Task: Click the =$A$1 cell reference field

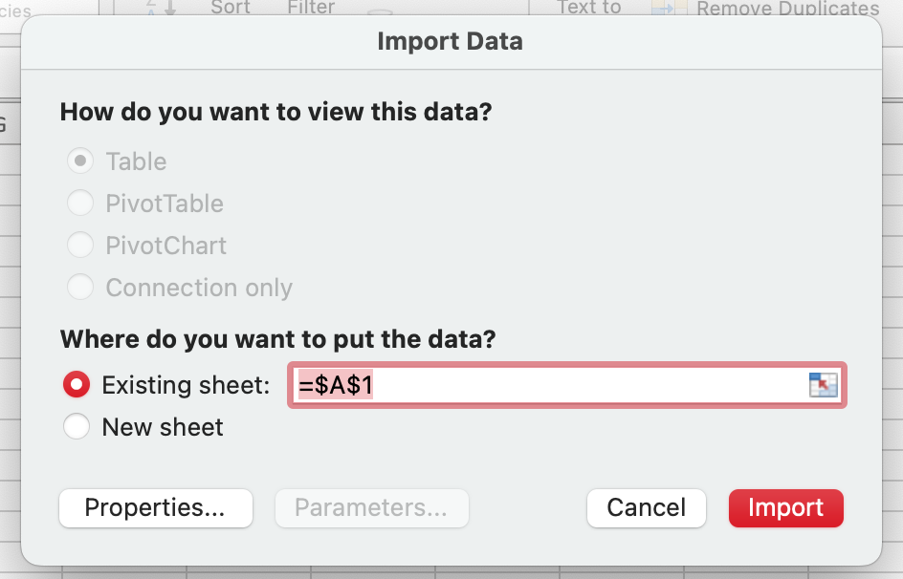Action: (545, 385)
